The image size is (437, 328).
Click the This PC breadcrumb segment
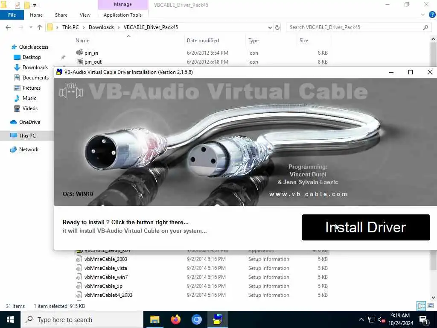(x=70, y=27)
